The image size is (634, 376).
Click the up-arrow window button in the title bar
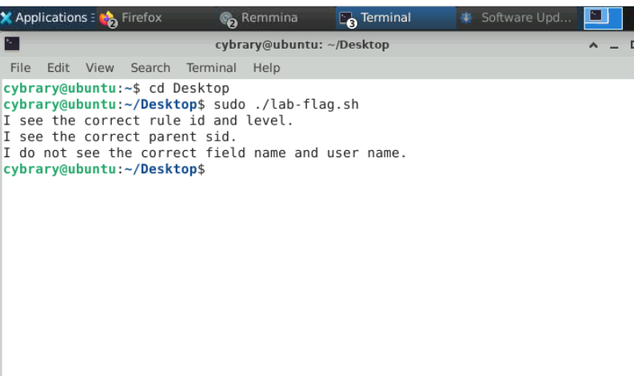tap(593, 46)
